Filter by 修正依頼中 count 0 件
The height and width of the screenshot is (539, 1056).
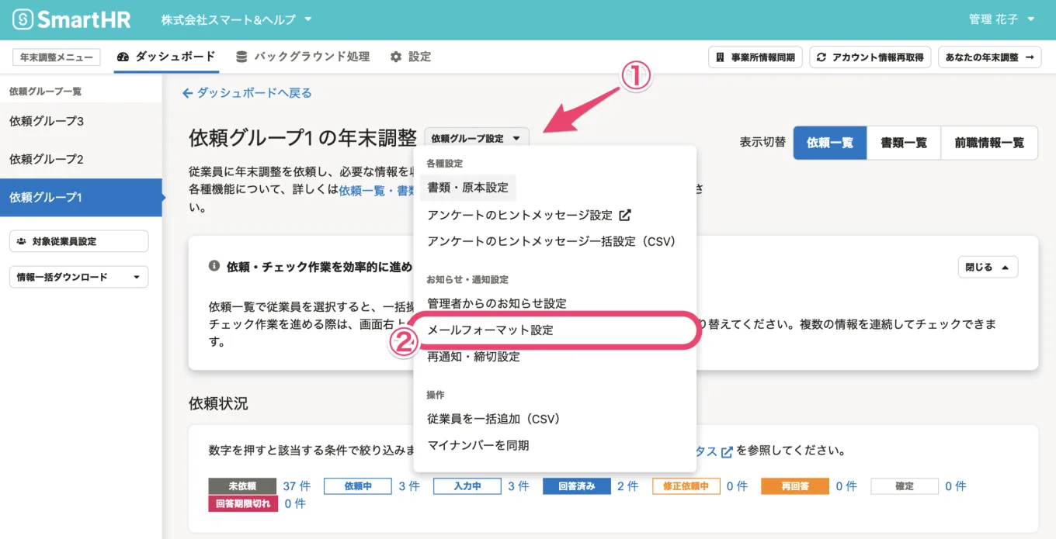click(737, 486)
